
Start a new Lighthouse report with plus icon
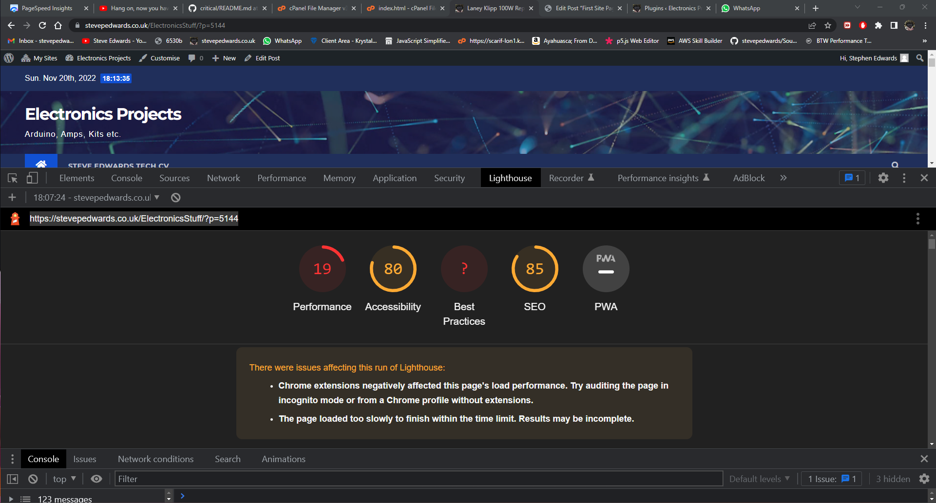pyautogui.click(x=13, y=198)
